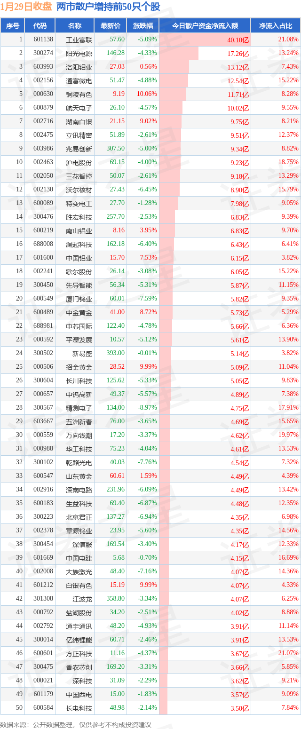Click stock name 厦门钨业
301x729 pixels.
coord(79,299)
